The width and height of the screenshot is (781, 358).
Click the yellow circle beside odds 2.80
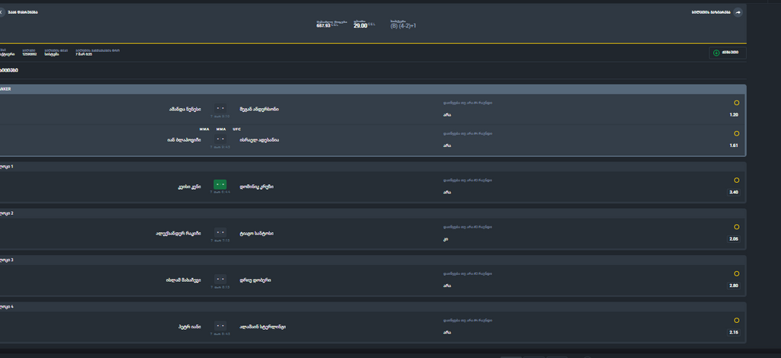click(x=736, y=273)
